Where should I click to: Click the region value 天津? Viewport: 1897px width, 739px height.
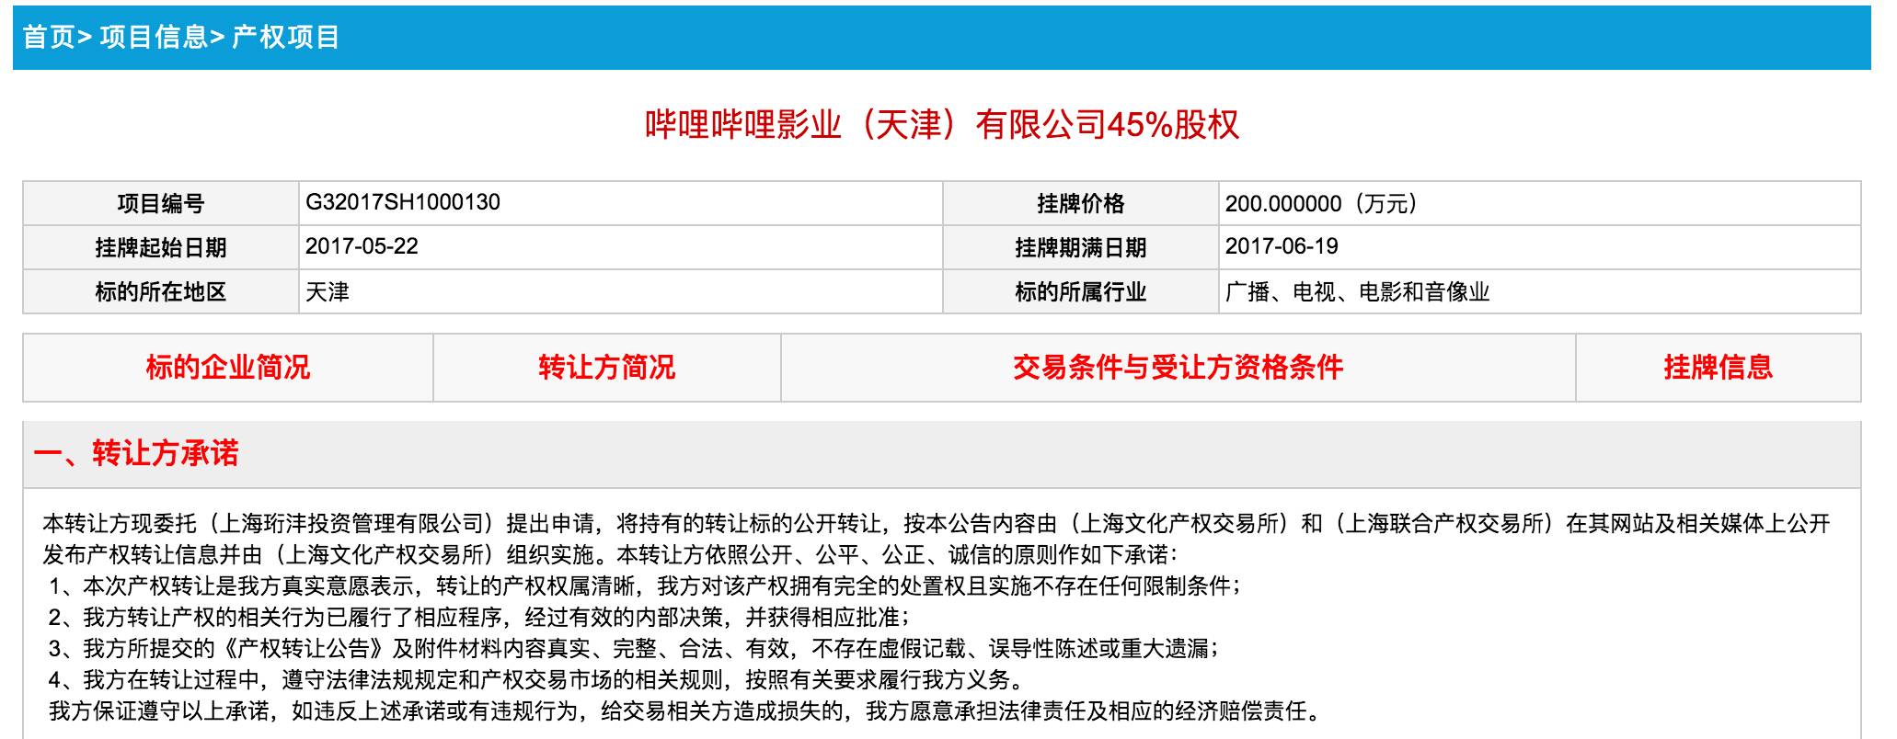pyautogui.click(x=328, y=292)
